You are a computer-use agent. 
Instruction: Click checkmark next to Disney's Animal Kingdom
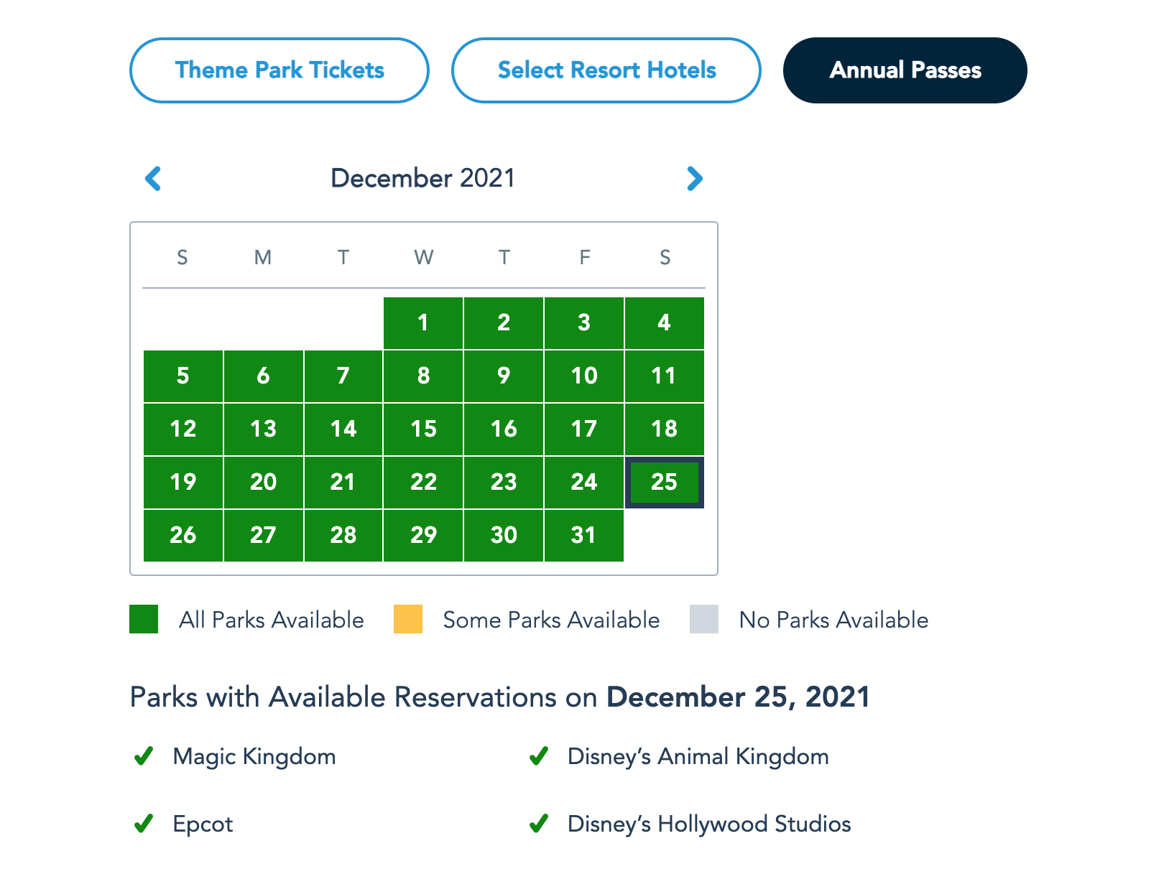(539, 756)
